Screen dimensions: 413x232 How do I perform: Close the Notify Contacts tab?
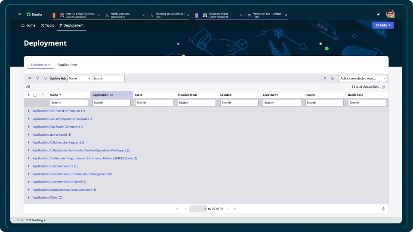(x=143, y=15)
